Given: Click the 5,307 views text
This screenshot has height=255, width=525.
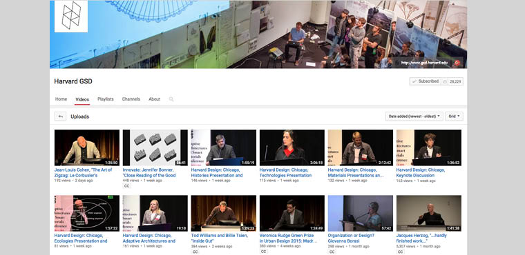Looking at the screenshot, I should point(405,246).
